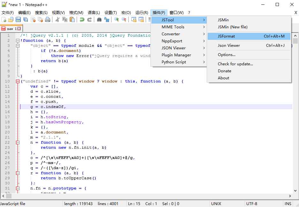Click the Donate entry in JSTool submenu
This screenshot has width=299, height=207.
[x=224, y=71]
